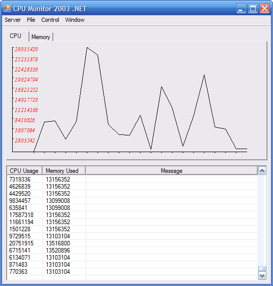Click the CPU Monitor app icon in title bar
Screen dimensions: 273x286
tap(7, 9)
